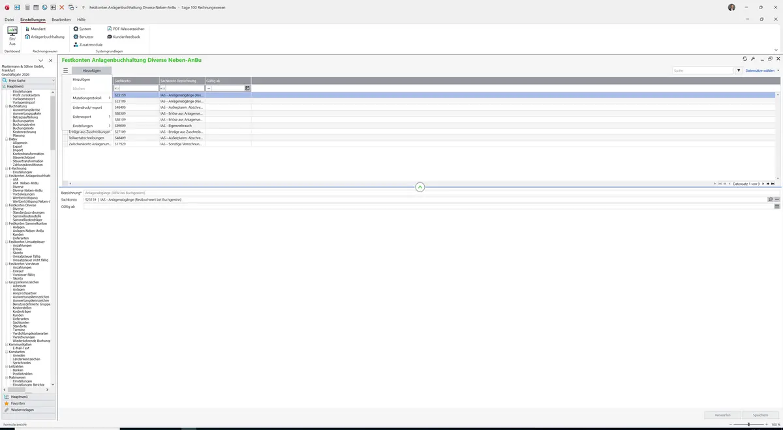Open the Mandant ribbon command
Image resolution: width=783 pixels, height=430 pixels.
[x=35, y=29]
